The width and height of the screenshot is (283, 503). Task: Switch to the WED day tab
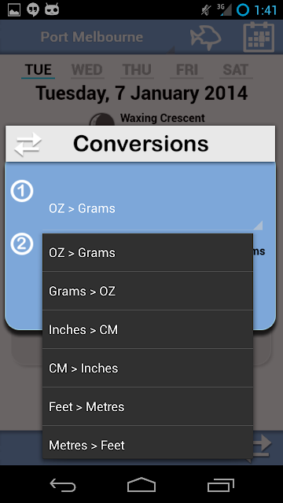click(x=87, y=70)
